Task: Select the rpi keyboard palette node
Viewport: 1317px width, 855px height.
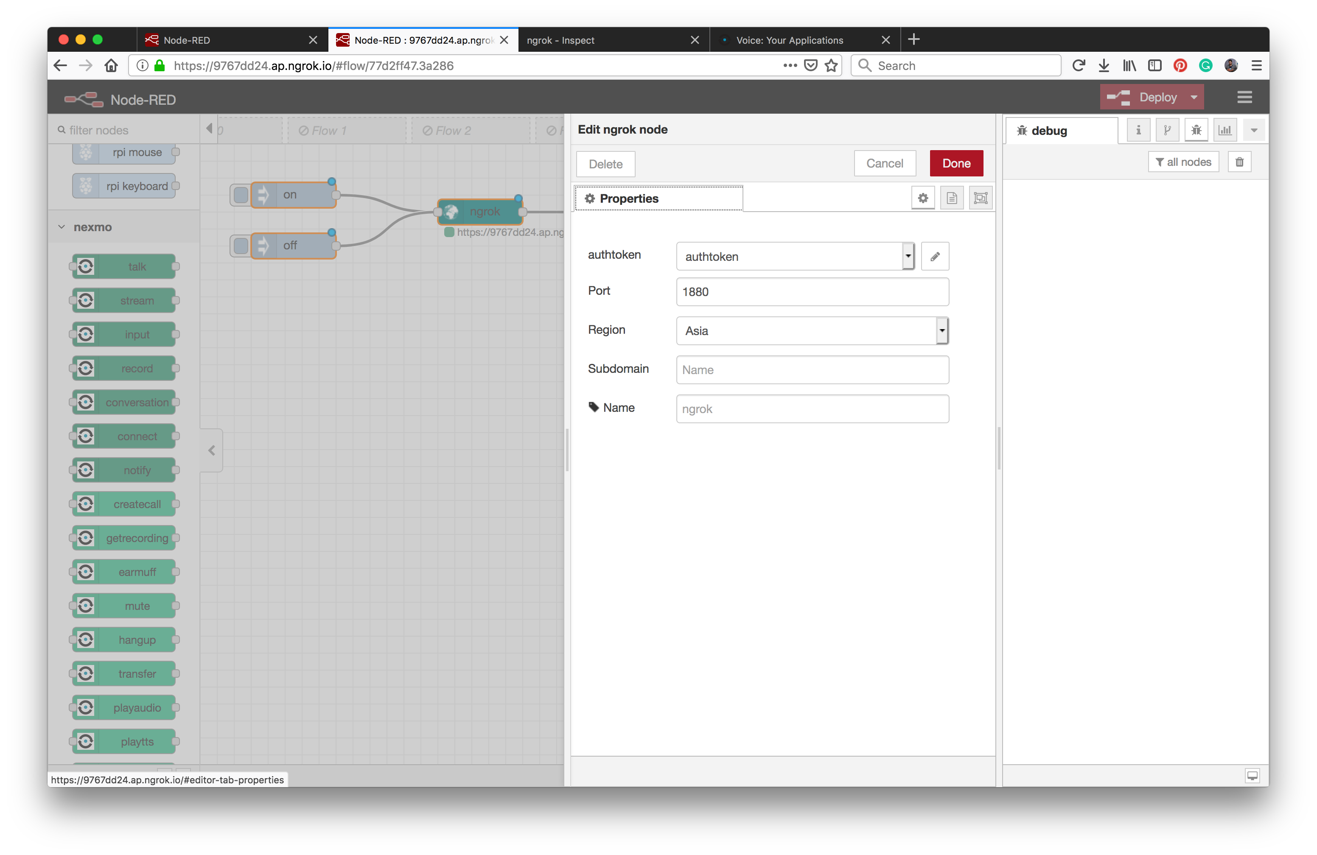Action: coord(124,186)
